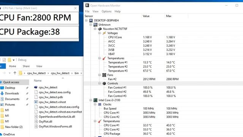Click the Explorer new-folder quick-access icon
Image resolution: width=243 pixels, height=137 pixels.
(9, 60)
